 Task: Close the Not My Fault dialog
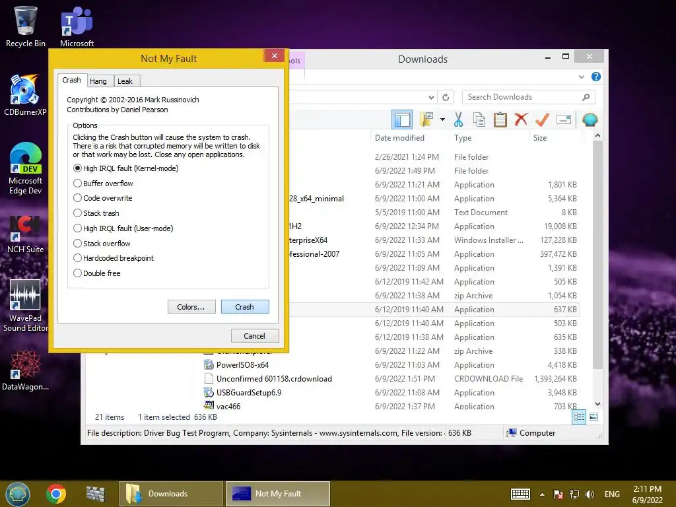(274, 55)
